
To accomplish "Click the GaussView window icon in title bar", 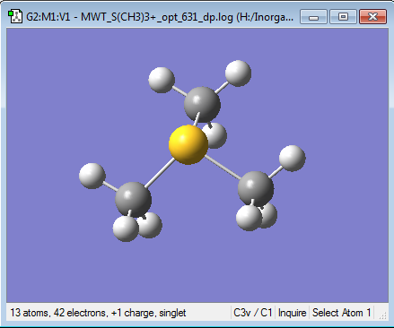I will [x=15, y=16].
